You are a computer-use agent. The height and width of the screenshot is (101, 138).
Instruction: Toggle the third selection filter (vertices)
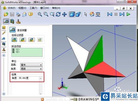(31, 40)
